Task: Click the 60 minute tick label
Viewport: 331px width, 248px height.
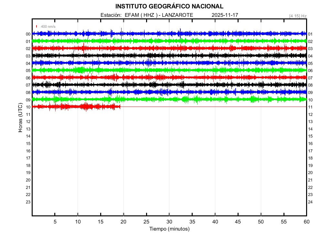Action: pyautogui.click(x=306, y=222)
